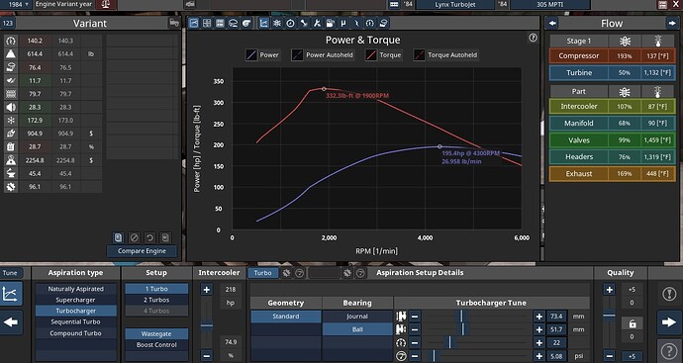Toggle the Torque line in graph legend
This screenshot has height=363, width=683.
(384, 55)
